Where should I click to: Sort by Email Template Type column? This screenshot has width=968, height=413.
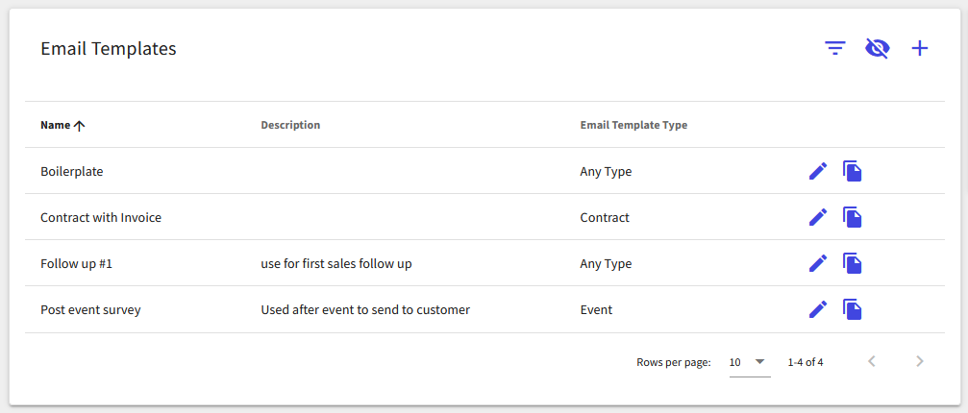(633, 125)
